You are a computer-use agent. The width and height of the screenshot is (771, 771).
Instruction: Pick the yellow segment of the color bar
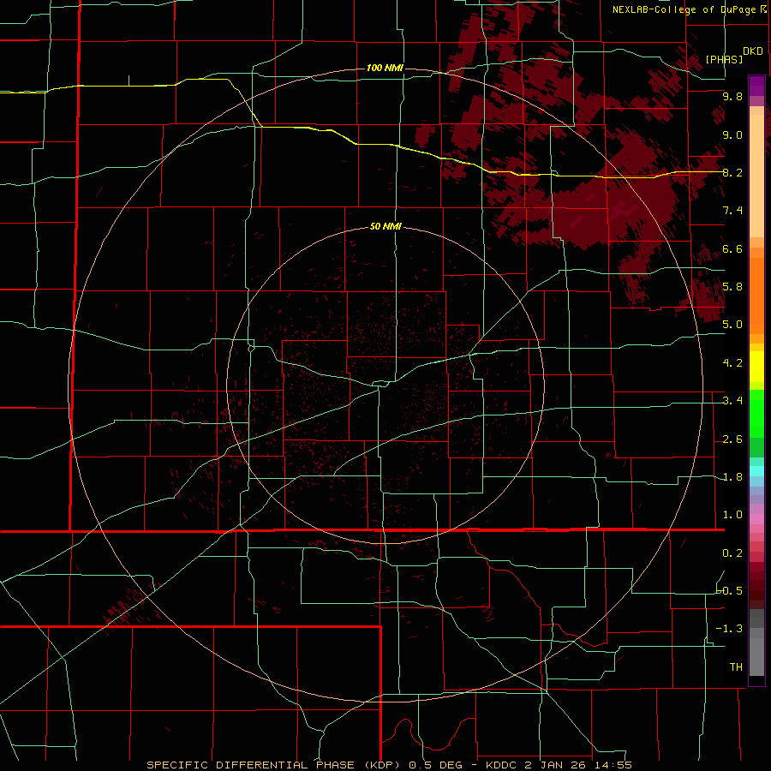[756, 366]
